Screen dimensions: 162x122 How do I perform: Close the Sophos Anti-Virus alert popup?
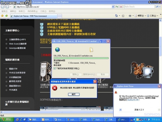pyautogui.click(x=159, y=86)
